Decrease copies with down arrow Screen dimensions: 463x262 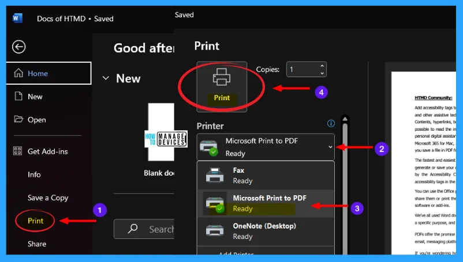(x=322, y=73)
